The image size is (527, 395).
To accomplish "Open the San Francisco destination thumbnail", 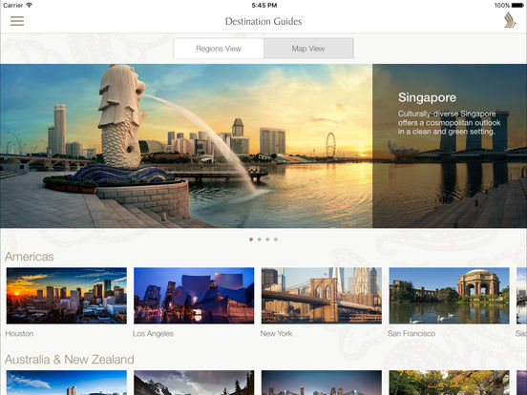I will [x=449, y=296].
